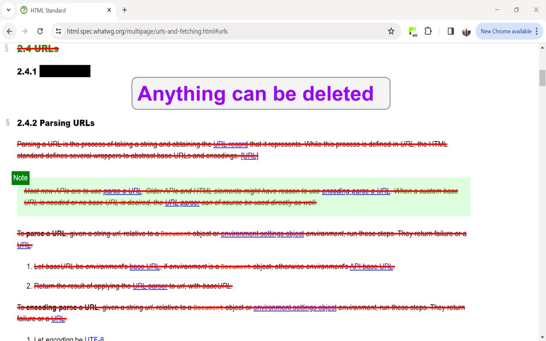Click the bold 'encoding-parse a URL' definition term
546x341 pixels.
[x=62, y=307]
